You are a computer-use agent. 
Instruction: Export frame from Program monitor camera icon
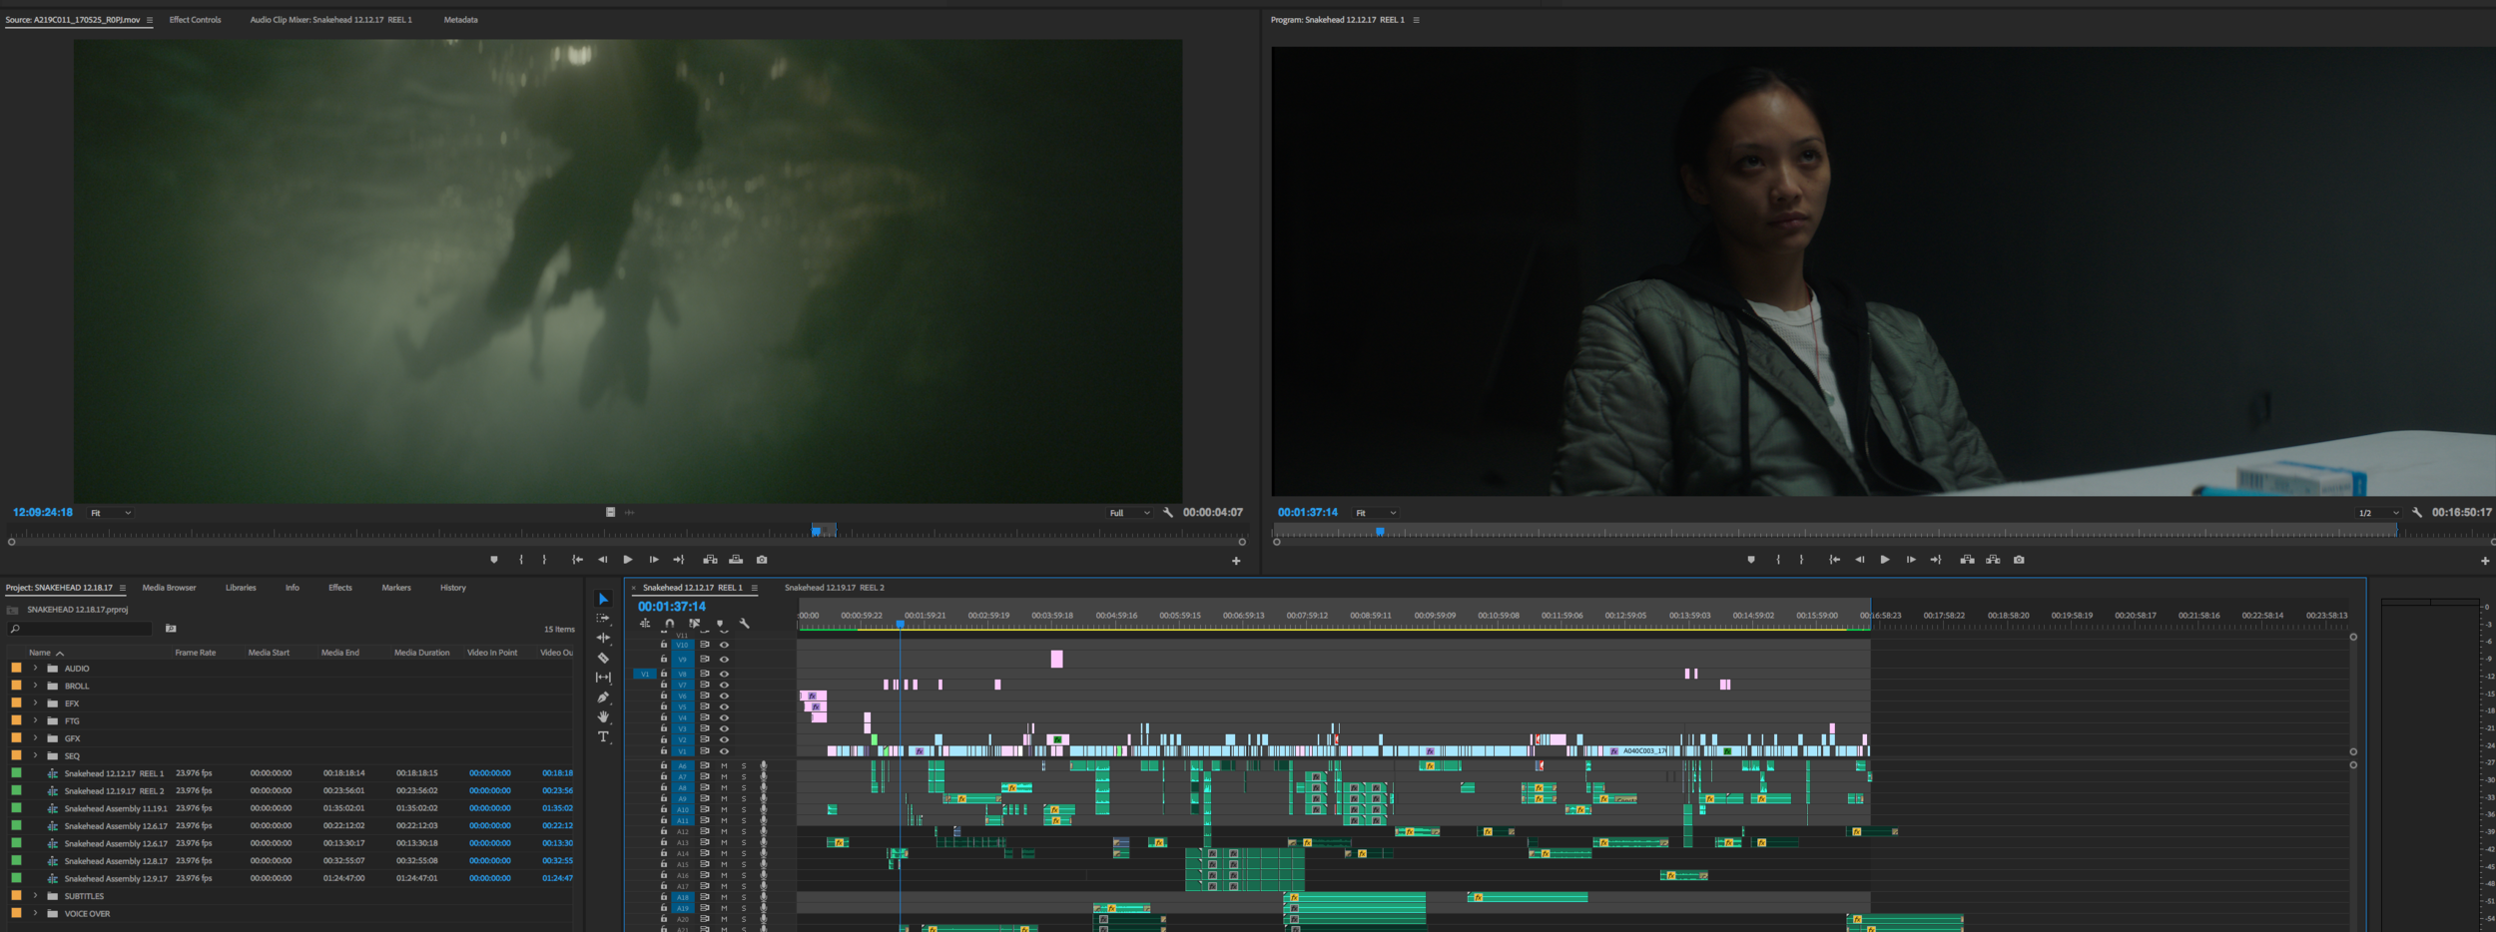point(2019,560)
